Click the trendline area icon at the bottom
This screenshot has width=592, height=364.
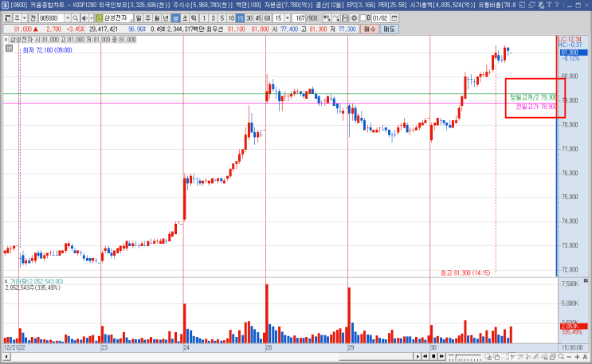pos(504,357)
